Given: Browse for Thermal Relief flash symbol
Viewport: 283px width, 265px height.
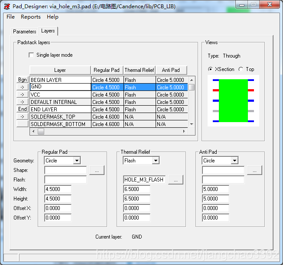Looking at the screenshot, I should [x=176, y=179].
